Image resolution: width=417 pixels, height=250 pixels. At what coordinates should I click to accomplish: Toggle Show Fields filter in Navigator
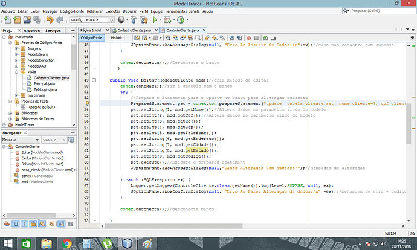point(16,224)
